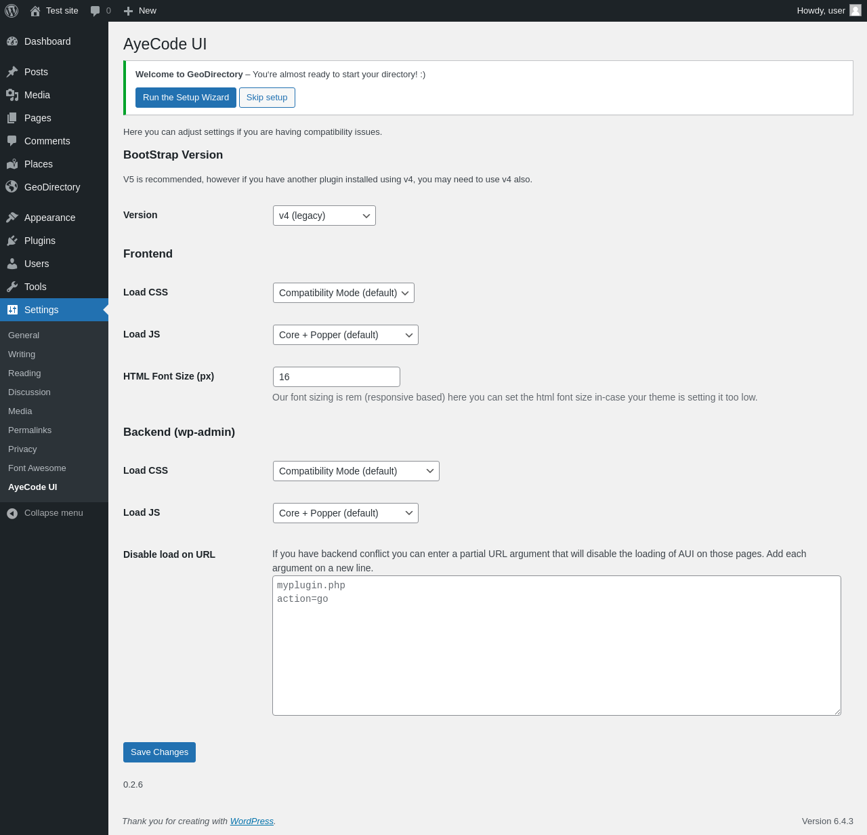Open Dashboard menu label
The height and width of the screenshot is (835, 867).
[47, 41]
